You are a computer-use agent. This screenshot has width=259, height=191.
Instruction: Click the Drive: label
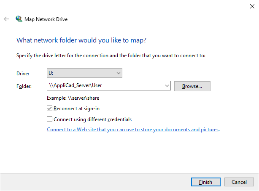coord(23,74)
